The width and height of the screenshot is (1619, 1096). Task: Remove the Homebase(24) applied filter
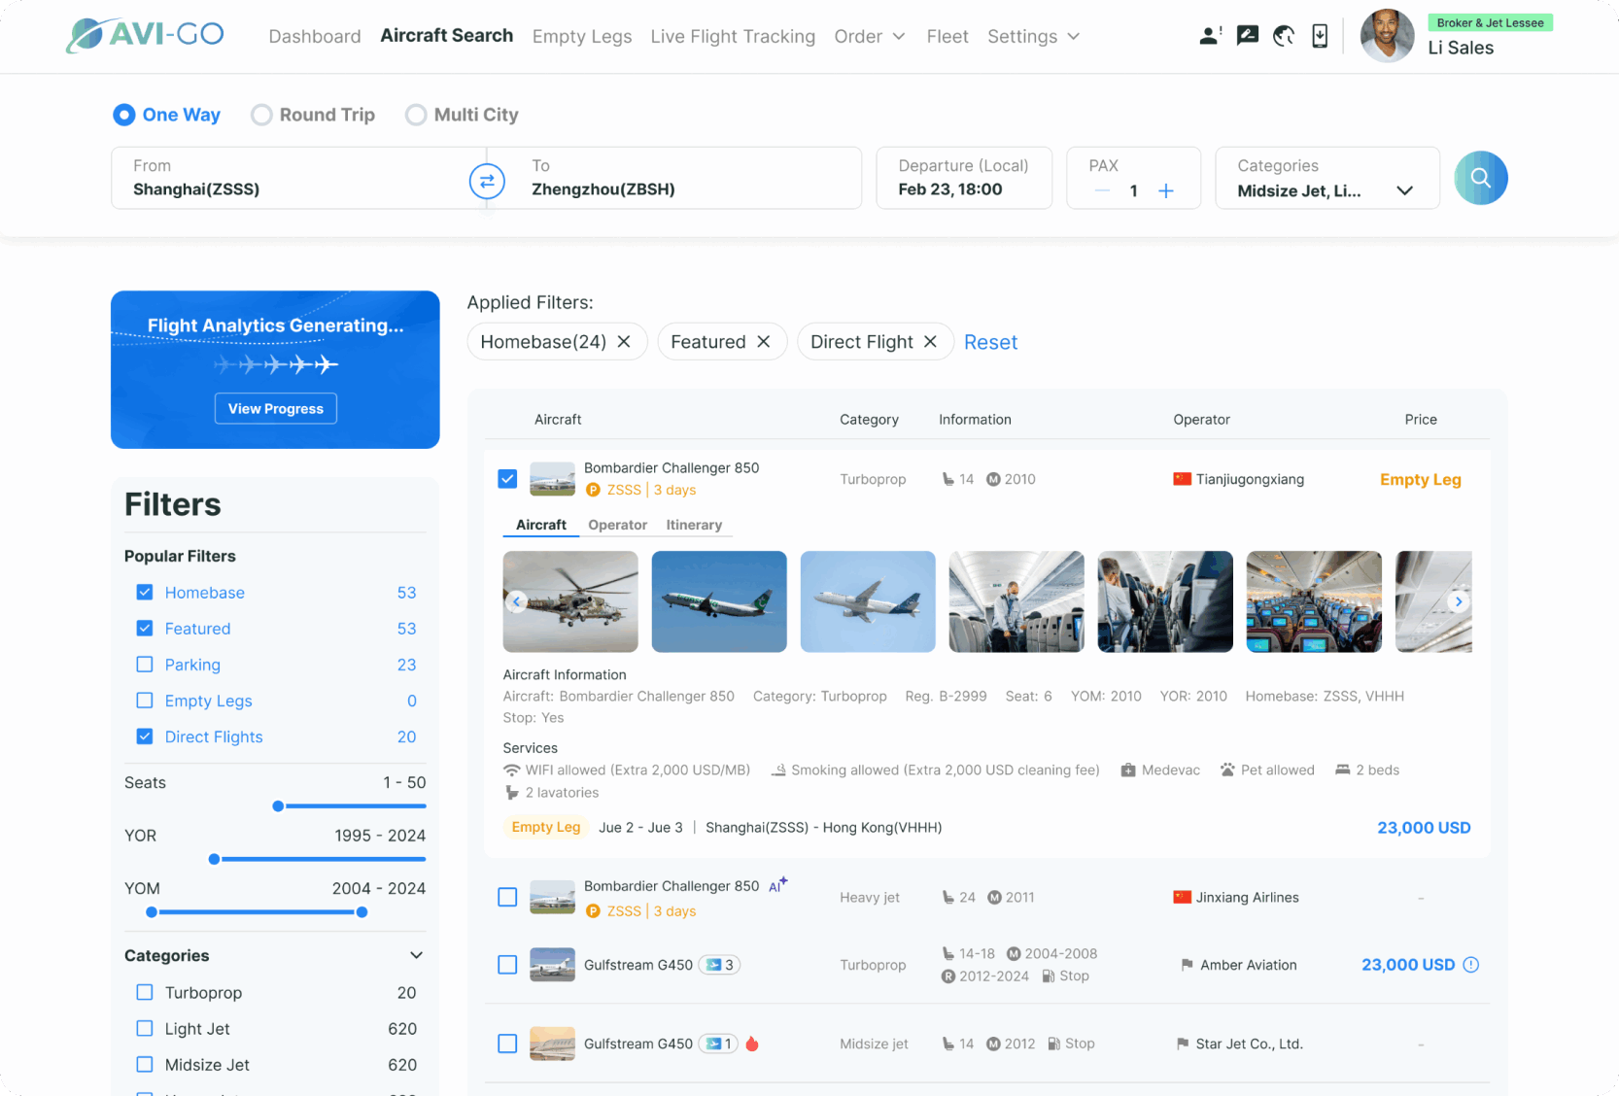(624, 342)
